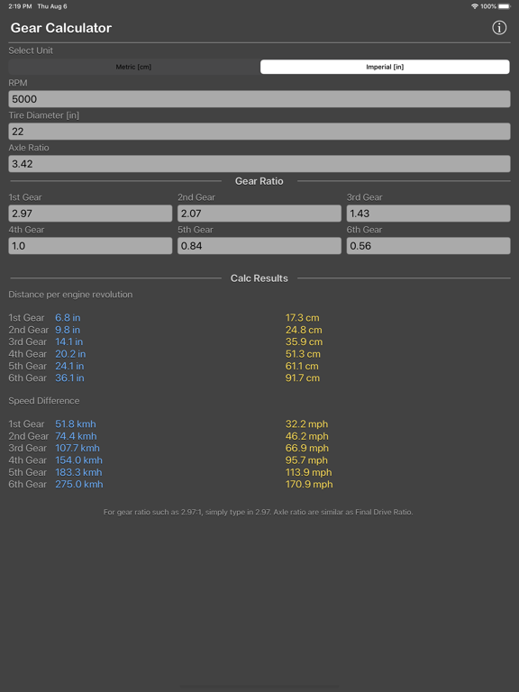Edit the Axle Ratio field 3.42
Image resolution: width=519 pixels, height=692 pixels.
click(259, 164)
